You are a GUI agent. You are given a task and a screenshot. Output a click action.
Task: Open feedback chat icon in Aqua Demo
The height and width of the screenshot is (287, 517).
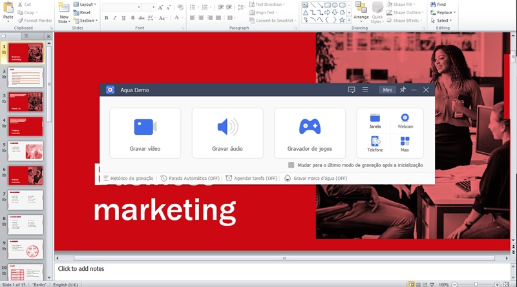[352, 90]
